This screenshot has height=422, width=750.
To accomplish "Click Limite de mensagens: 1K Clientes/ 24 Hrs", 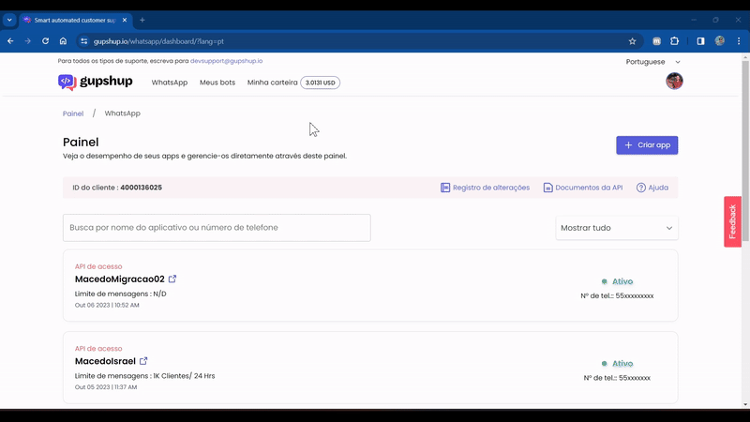I will point(145,376).
